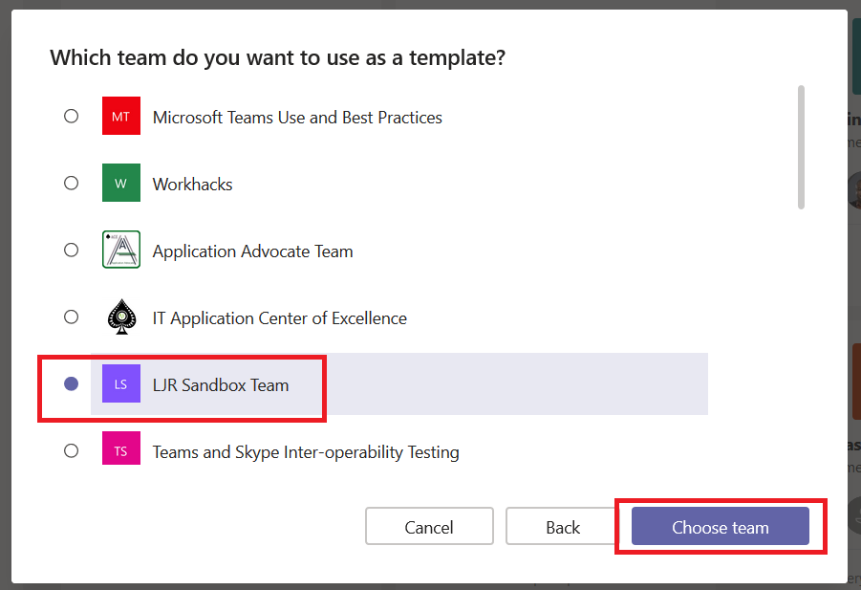The height and width of the screenshot is (590, 861).
Task: Click the pink TS team icon
Action: coord(120,448)
